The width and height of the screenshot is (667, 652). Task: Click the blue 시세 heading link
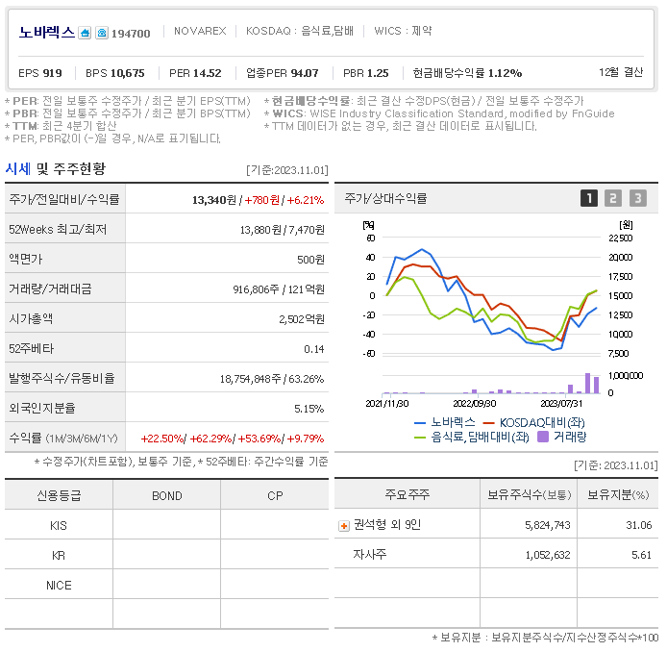18,169
